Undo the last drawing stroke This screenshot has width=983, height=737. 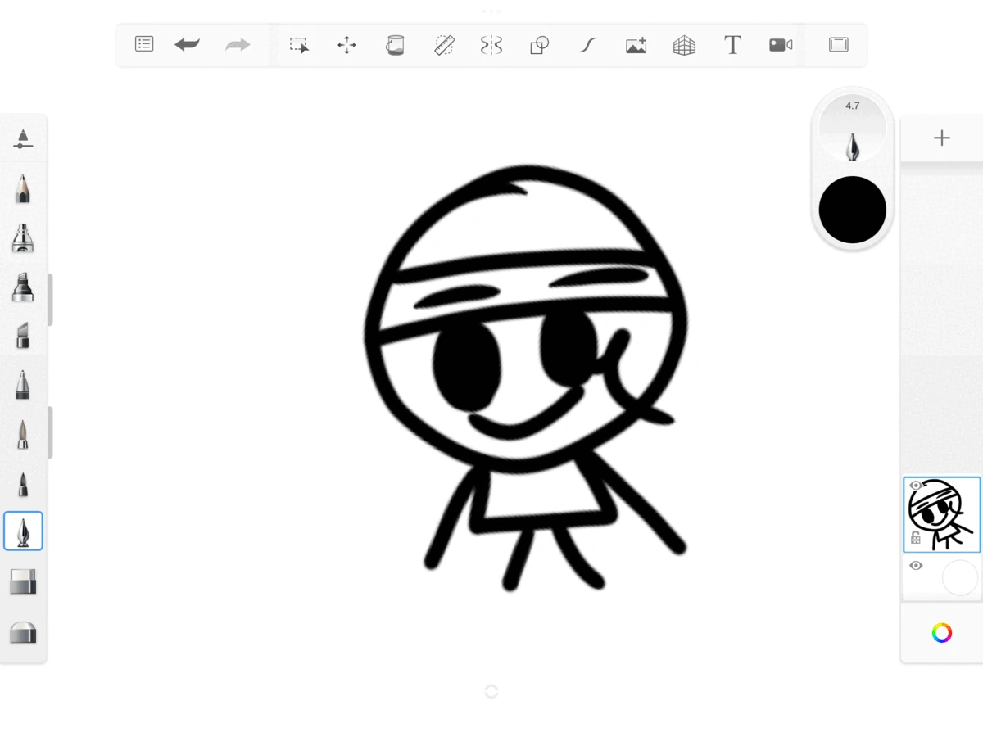(x=187, y=44)
